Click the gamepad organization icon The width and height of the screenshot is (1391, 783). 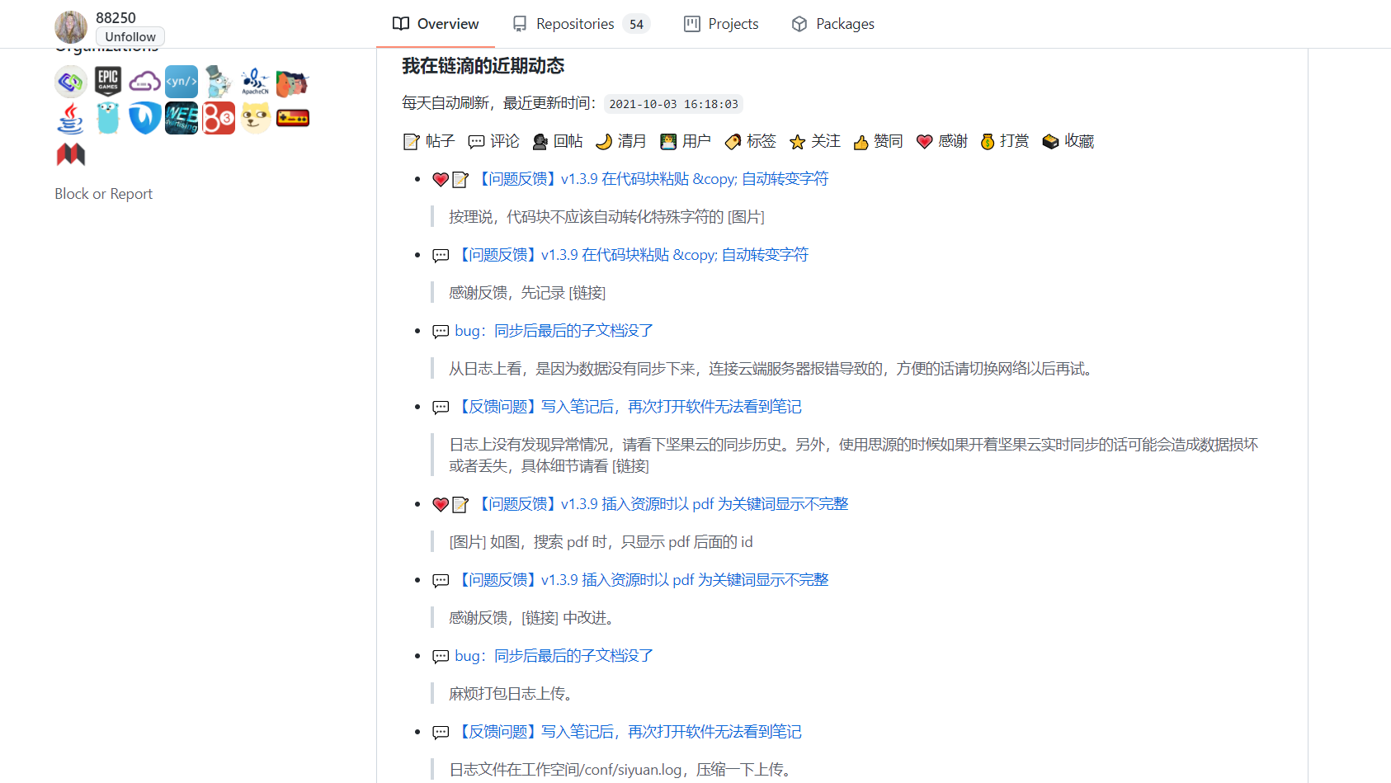[293, 118]
